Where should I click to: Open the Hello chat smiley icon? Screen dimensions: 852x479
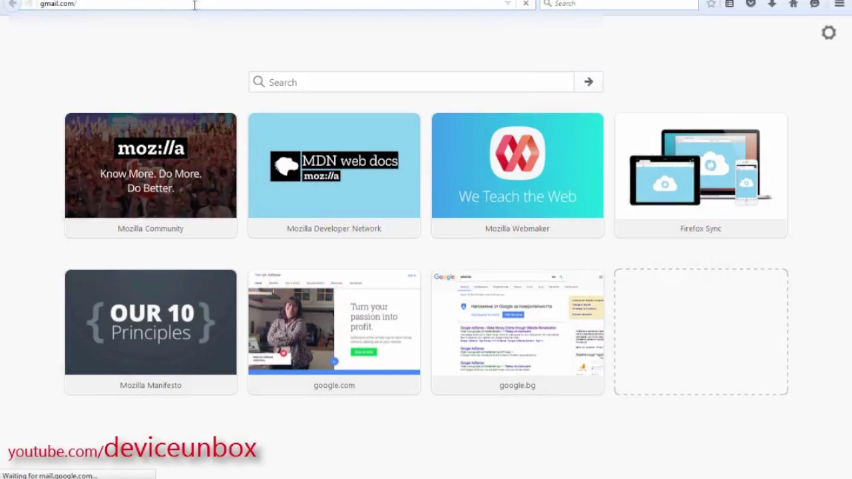click(x=815, y=4)
